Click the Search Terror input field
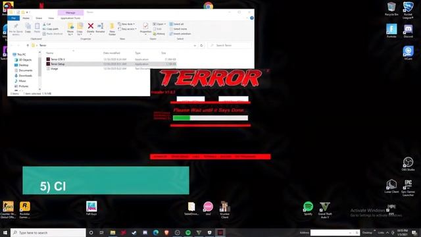The image size is (421, 237). tap(230, 45)
